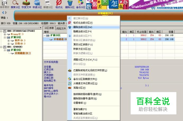Click backup-to-image icon in context menu
This screenshot has width=183, height=121.
click(70, 79)
